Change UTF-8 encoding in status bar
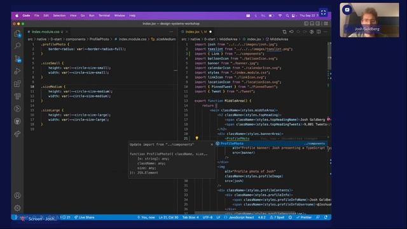 [207, 218]
